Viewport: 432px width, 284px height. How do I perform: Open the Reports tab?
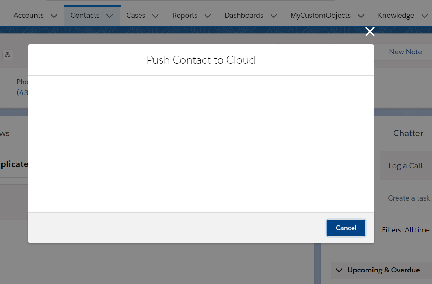[x=185, y=16]
